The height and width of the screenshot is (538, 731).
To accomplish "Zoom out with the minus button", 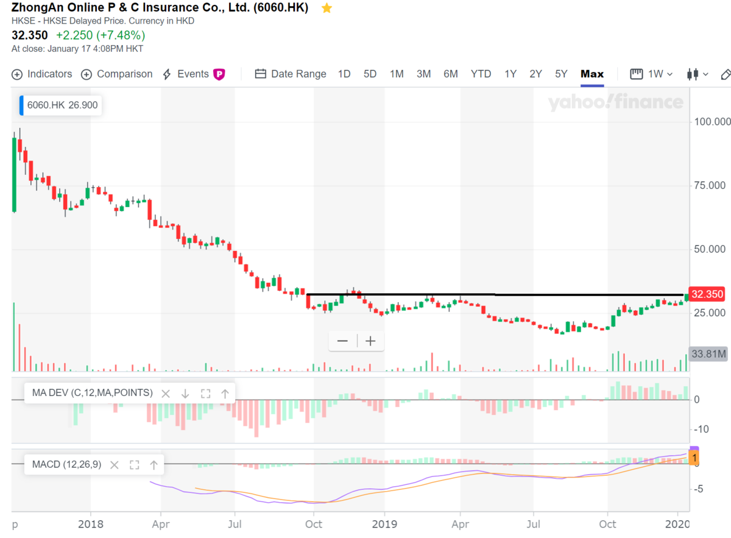I will (x=342, y=341).
